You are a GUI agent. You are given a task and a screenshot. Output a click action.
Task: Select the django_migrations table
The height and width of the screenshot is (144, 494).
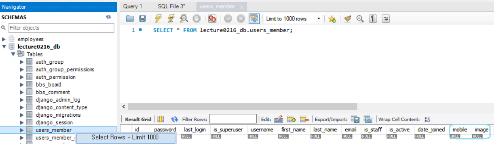click(x=58, y=115)
